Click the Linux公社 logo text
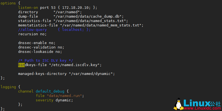 tap(203, 103)
